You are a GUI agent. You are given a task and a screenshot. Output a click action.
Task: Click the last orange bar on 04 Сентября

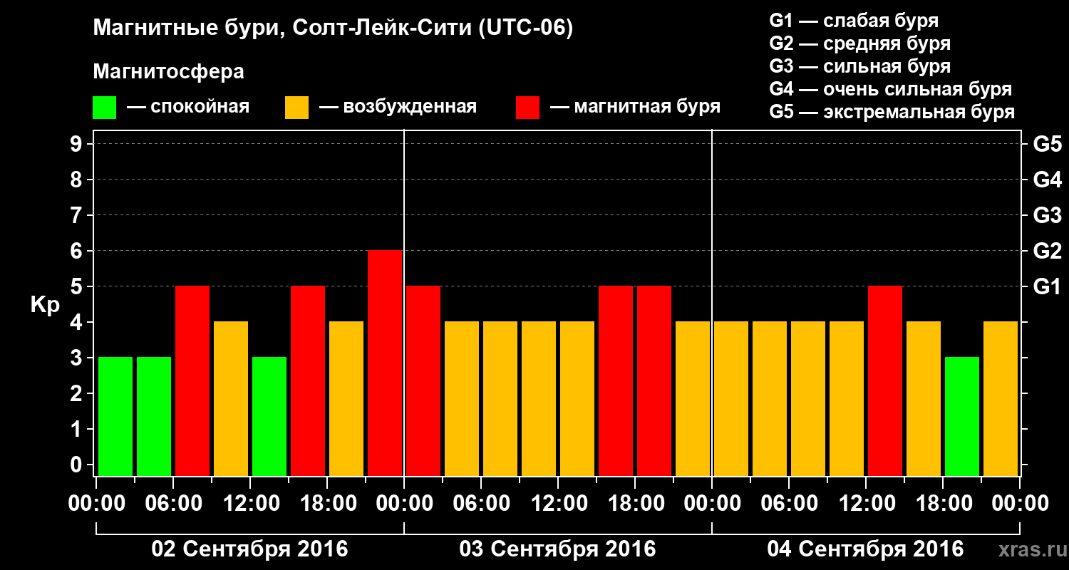tap(1001, 398)
